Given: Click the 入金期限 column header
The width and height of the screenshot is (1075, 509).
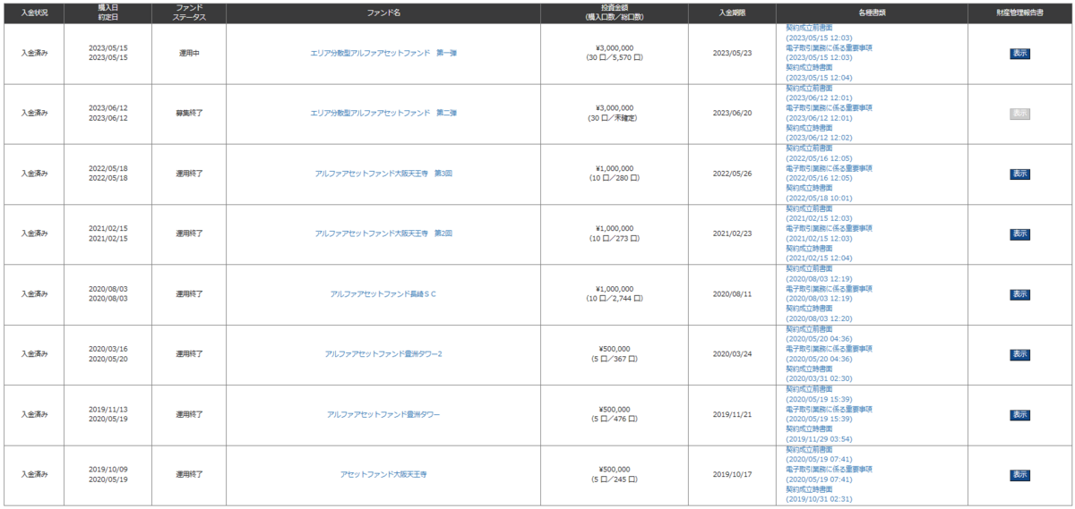Looking at the screenshot, I should click(x=733, y=13).
